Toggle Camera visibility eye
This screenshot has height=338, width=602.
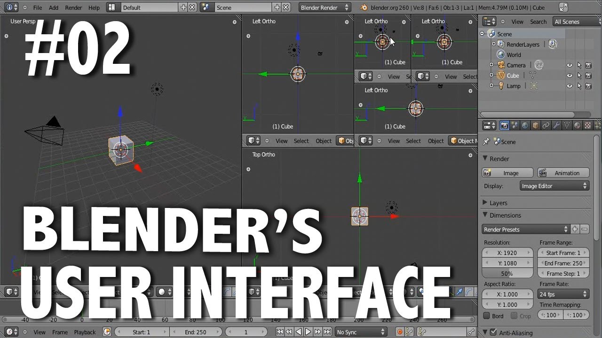[x=570, y=65]
